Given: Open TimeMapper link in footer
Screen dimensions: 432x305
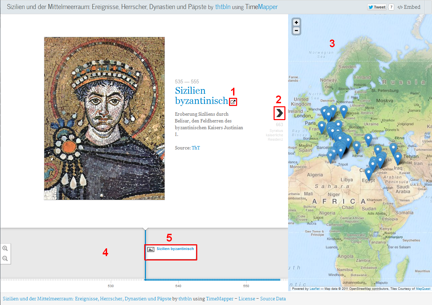Looking at the screenshot, I should click(220, 299).
